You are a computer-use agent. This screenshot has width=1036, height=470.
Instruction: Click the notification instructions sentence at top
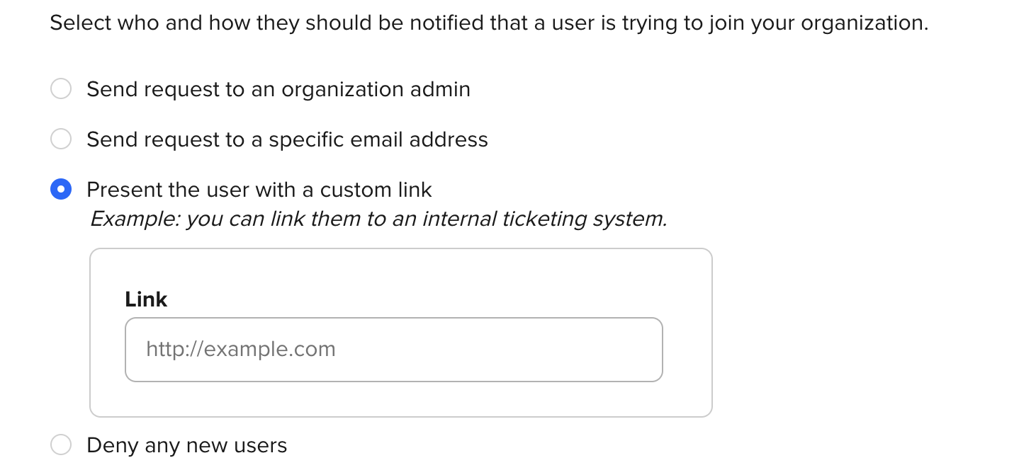[489, 23]
